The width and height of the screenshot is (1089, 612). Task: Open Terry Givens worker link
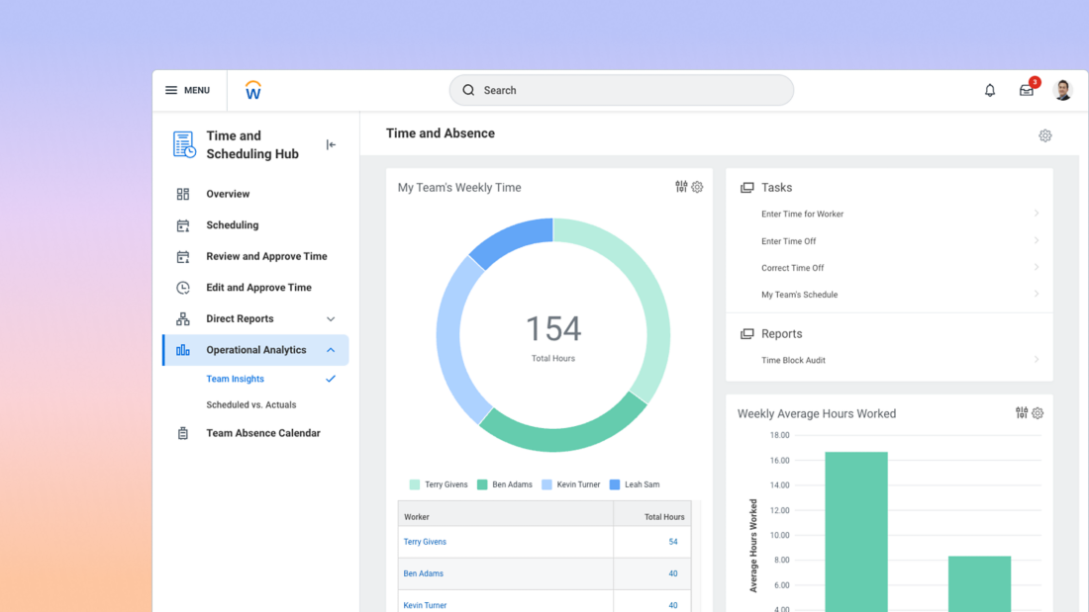(425, 542)
